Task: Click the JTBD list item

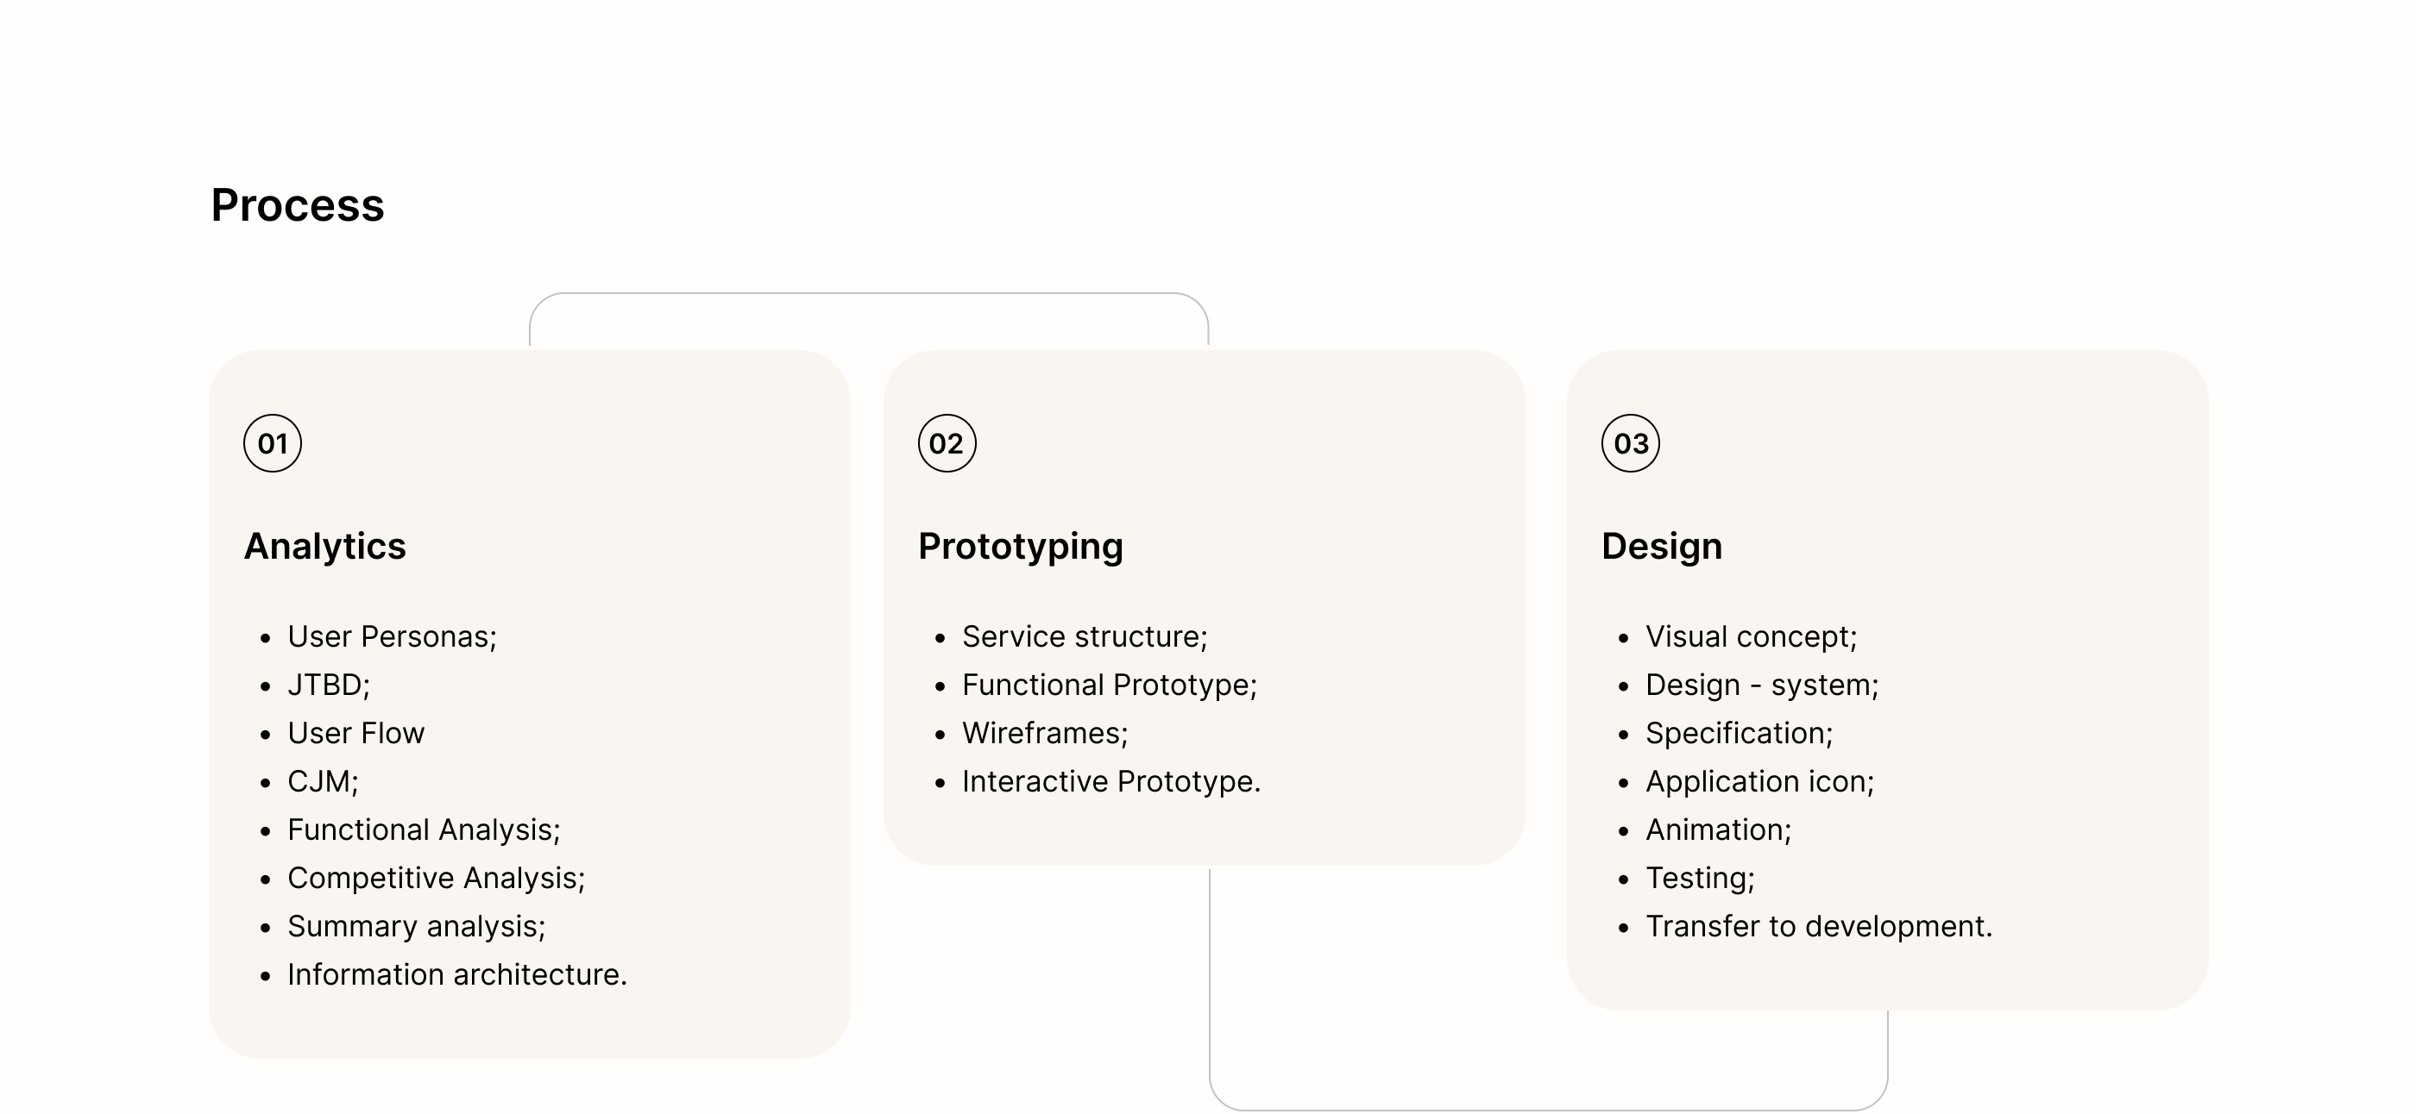Action: (x=328, y=685)
